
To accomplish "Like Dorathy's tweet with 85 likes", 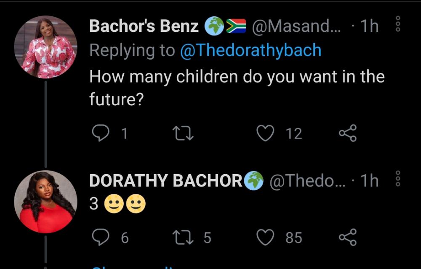I will pyautogui.click(x=265, y=238).
